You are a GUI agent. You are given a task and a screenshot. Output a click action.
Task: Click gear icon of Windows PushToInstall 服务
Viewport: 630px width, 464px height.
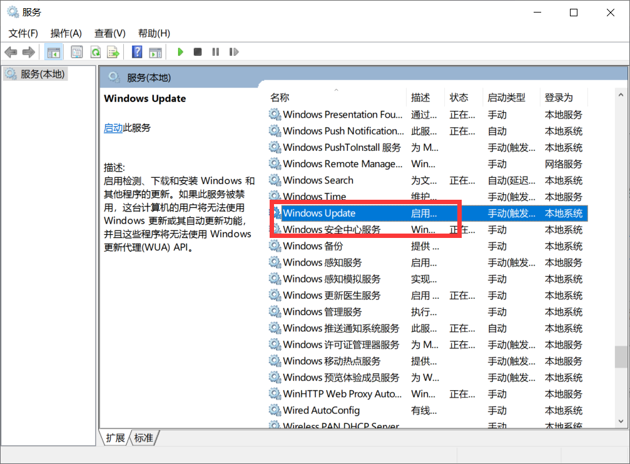click(275, 148)
